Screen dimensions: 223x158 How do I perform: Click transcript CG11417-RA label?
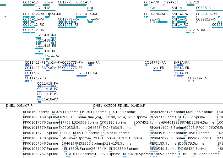coord(87,14)
